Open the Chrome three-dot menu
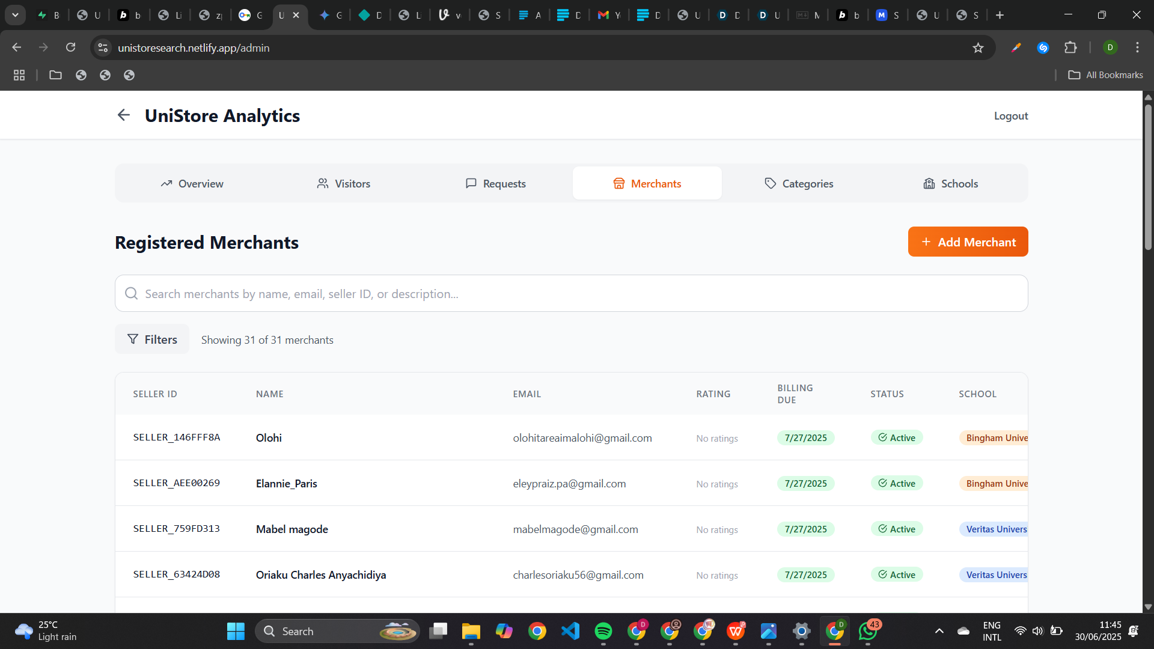Viewport: 1154px width, 649px height. (x=1137, y=47)
